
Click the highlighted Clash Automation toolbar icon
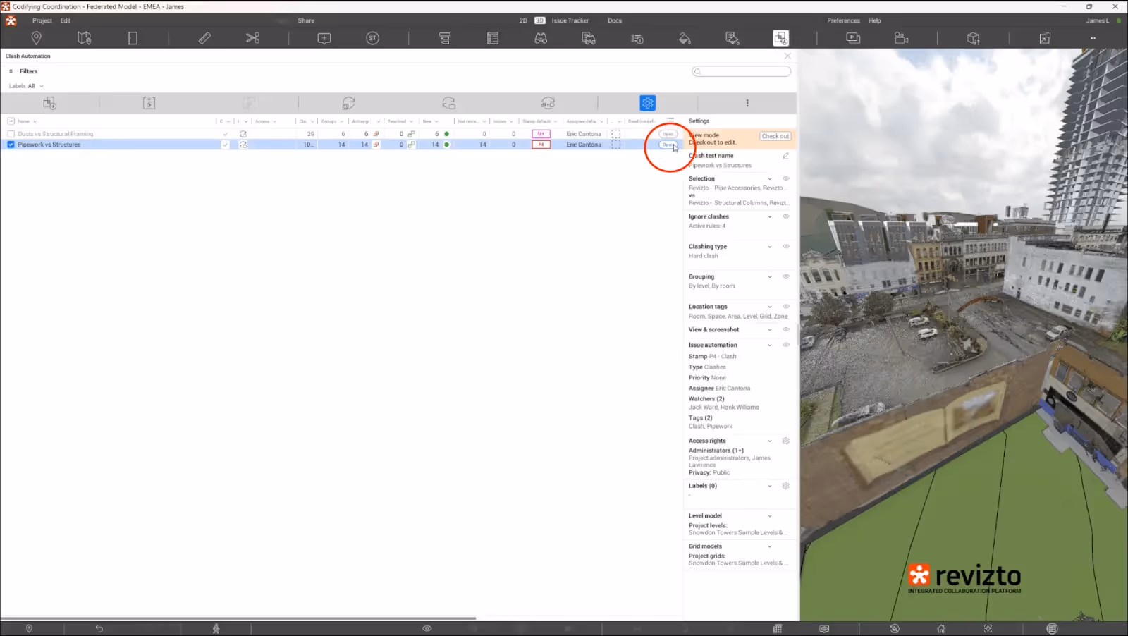tap(780, 38)
